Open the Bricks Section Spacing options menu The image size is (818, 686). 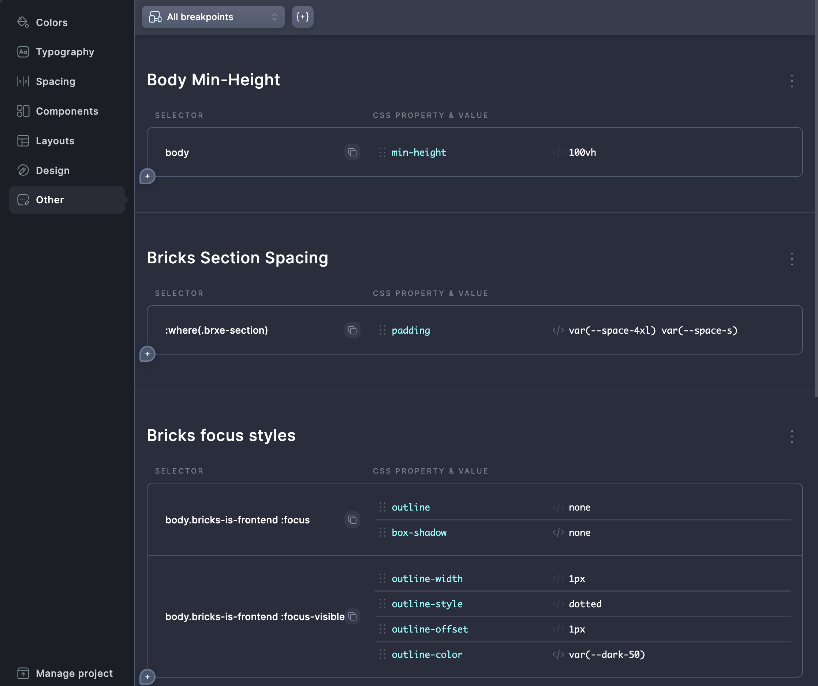[x=792, y=259]
